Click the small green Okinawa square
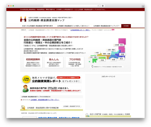Image resolution: width=151 pixels, height=127 pixels. tap(89, 62)
